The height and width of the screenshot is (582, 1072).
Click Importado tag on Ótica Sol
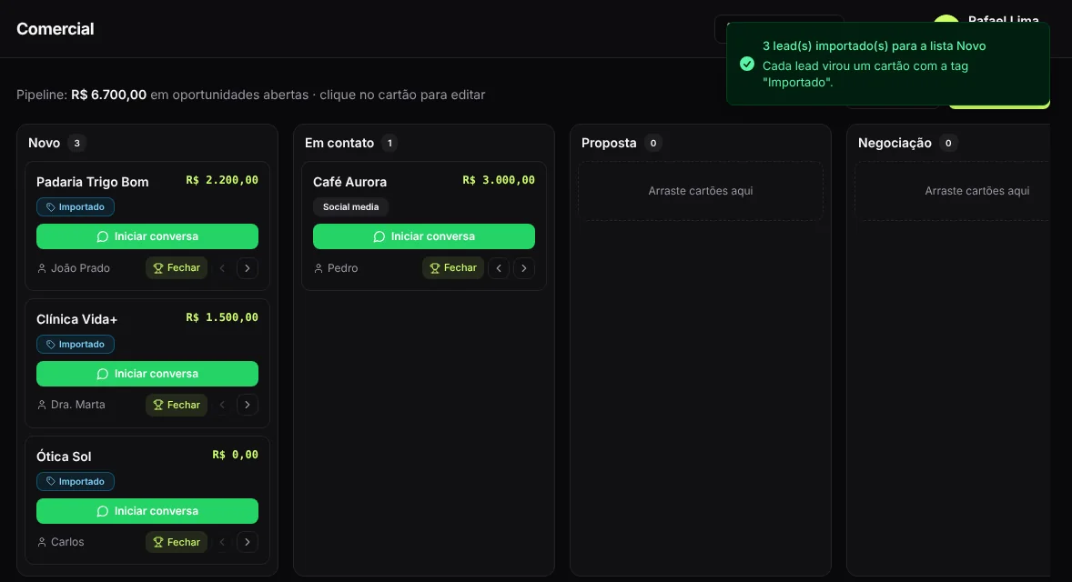click(76, 482)
